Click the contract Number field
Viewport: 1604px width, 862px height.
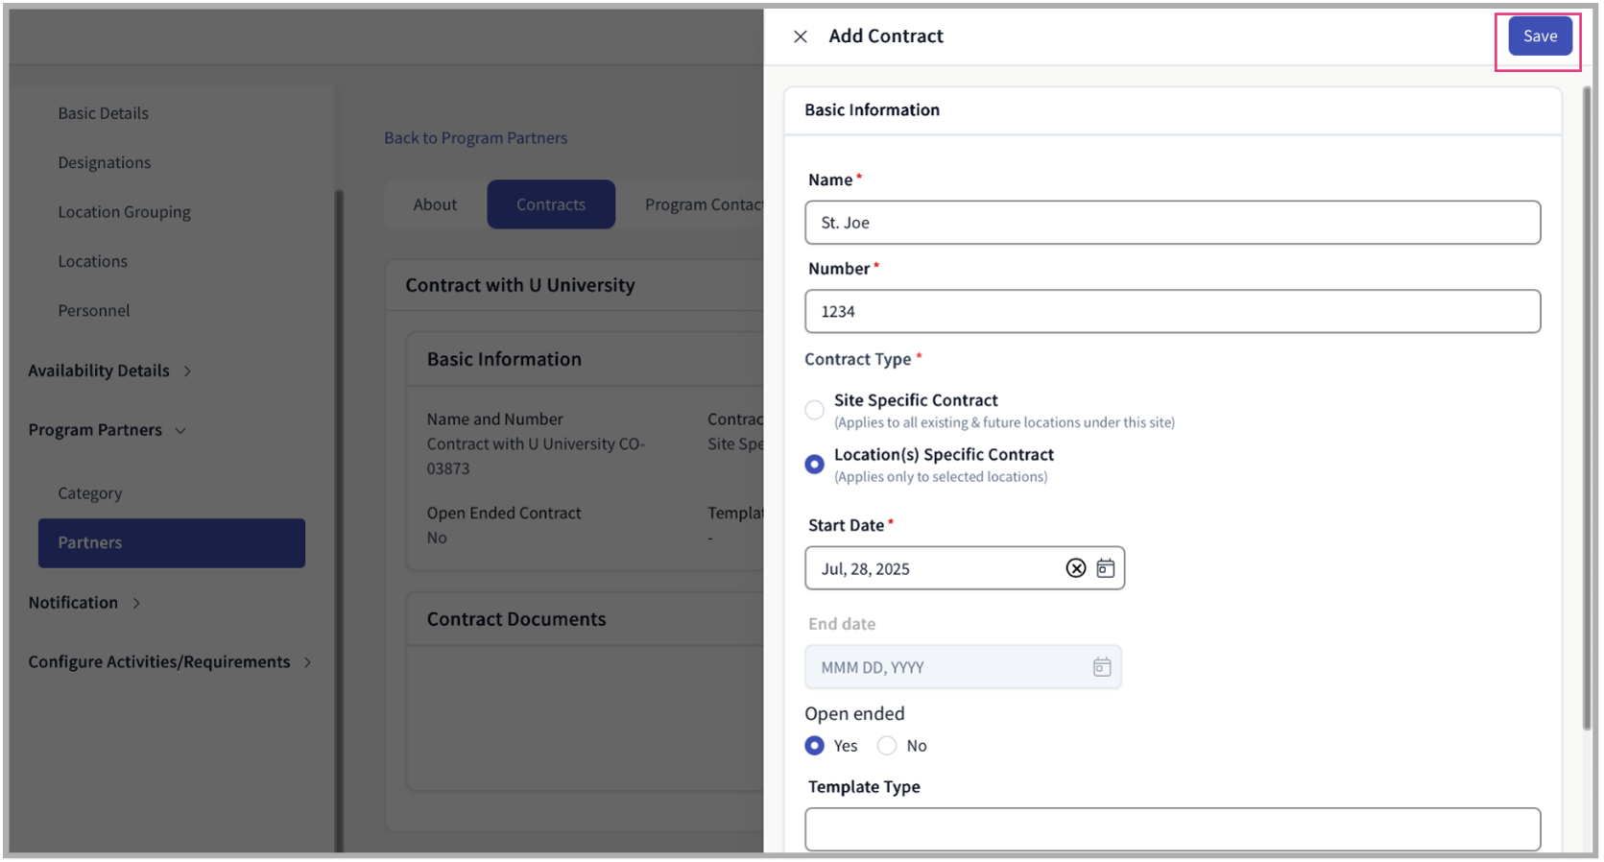(1172, 312)
